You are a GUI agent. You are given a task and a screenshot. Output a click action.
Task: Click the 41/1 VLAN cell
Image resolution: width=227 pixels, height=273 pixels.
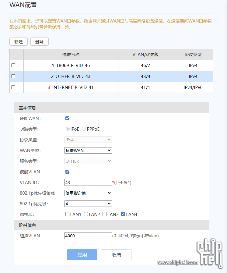(145, 87)
